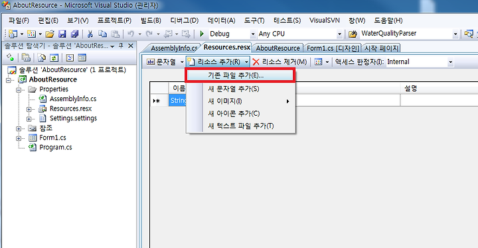
Task: Open the dropdown arrow next to view-type icon
Action: pos(327,62)
